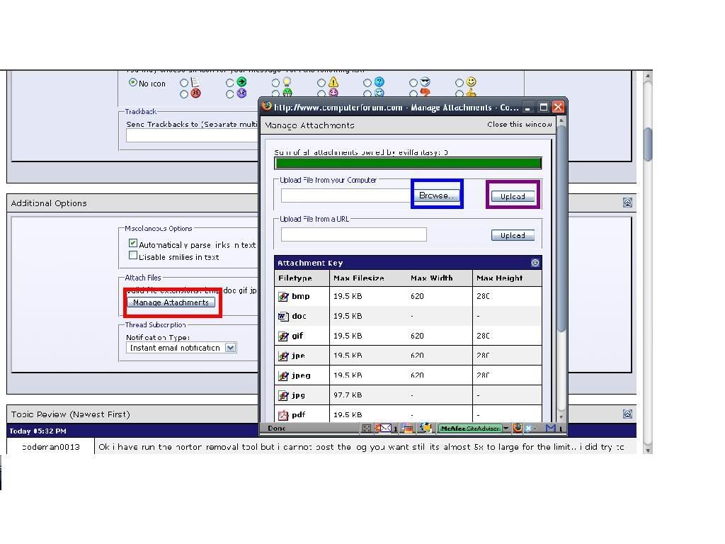The height and width of the screenshot is (544, 725).
Task: Collapse the Topic Review section
Action: tap(627, 414)
